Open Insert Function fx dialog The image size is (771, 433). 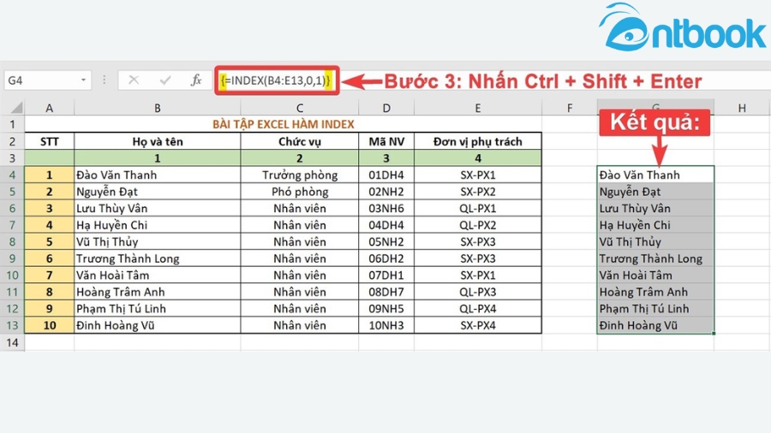tap(196, 80)
